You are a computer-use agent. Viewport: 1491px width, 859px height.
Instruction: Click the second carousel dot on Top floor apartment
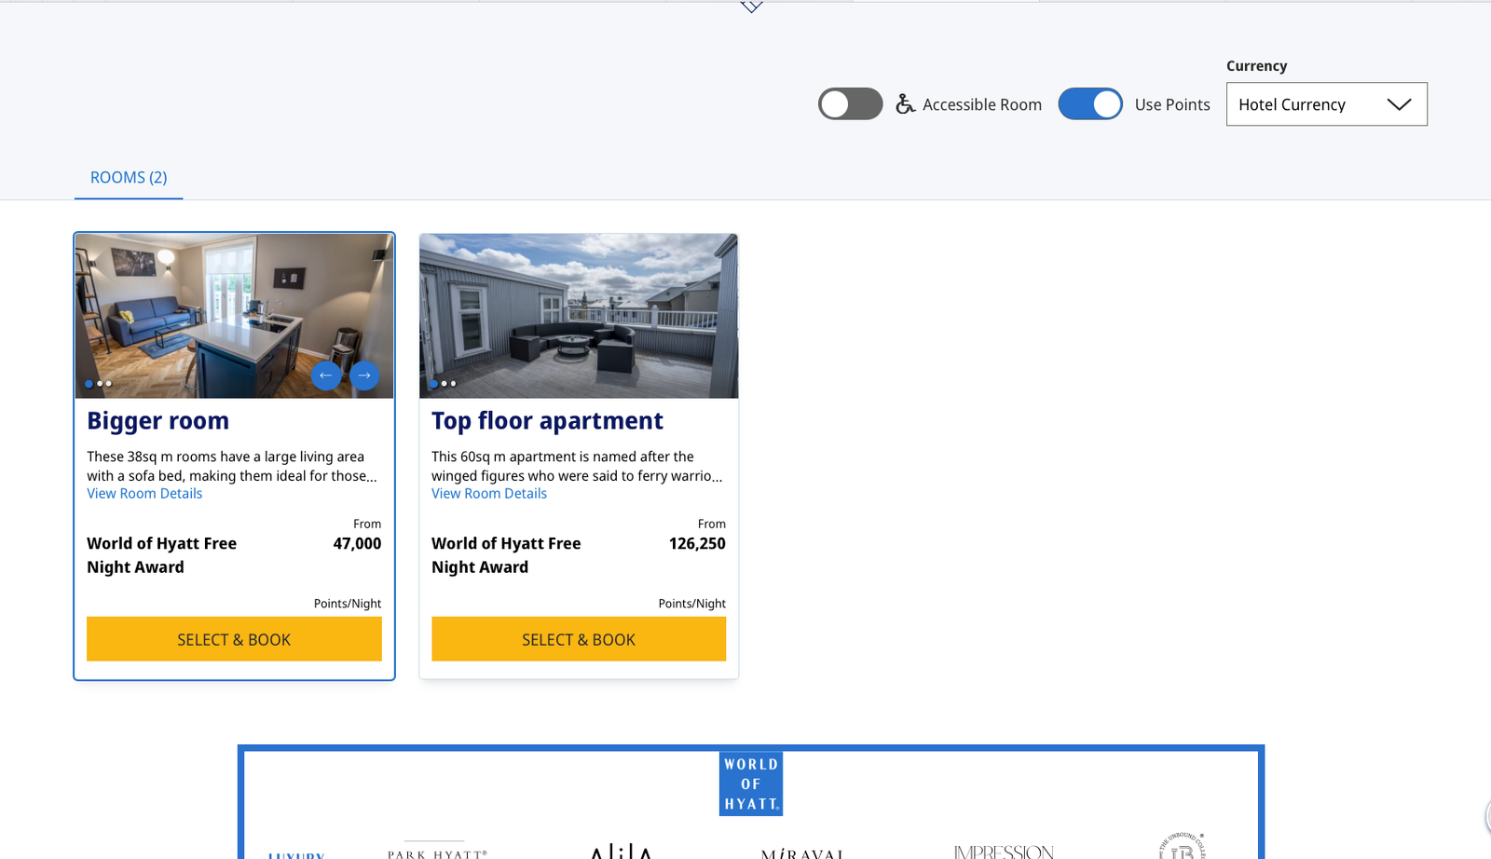[444, 383]
